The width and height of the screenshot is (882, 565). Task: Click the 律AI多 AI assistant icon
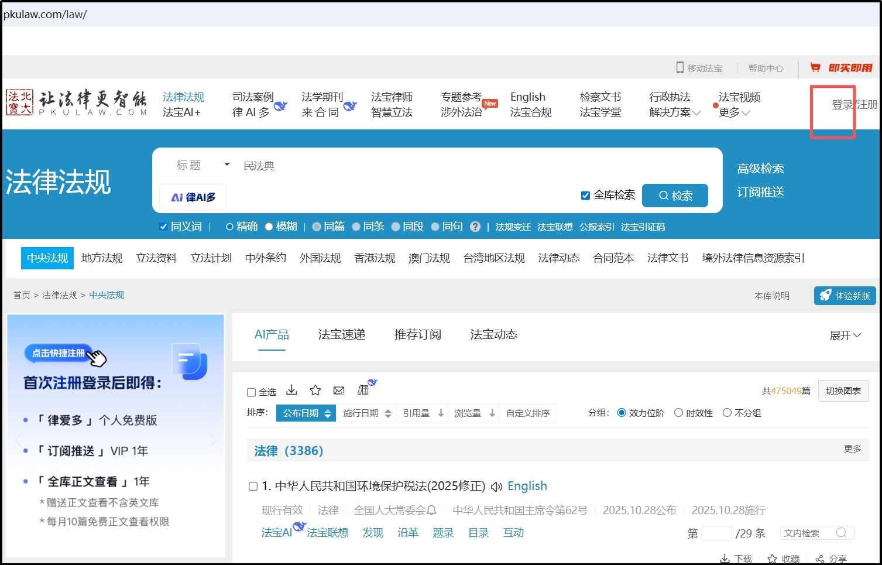(192, 197)
